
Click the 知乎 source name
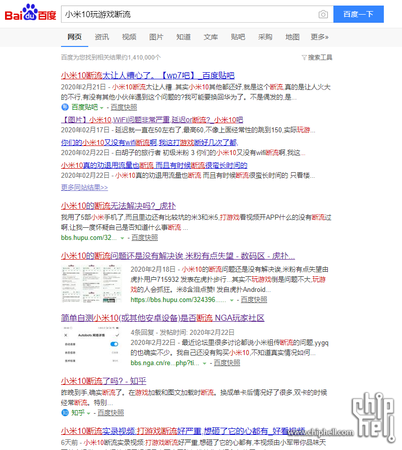(78, 413)
